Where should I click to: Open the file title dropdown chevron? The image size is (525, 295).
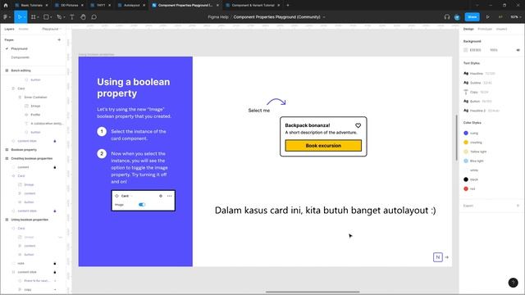(x=324, y=17)
